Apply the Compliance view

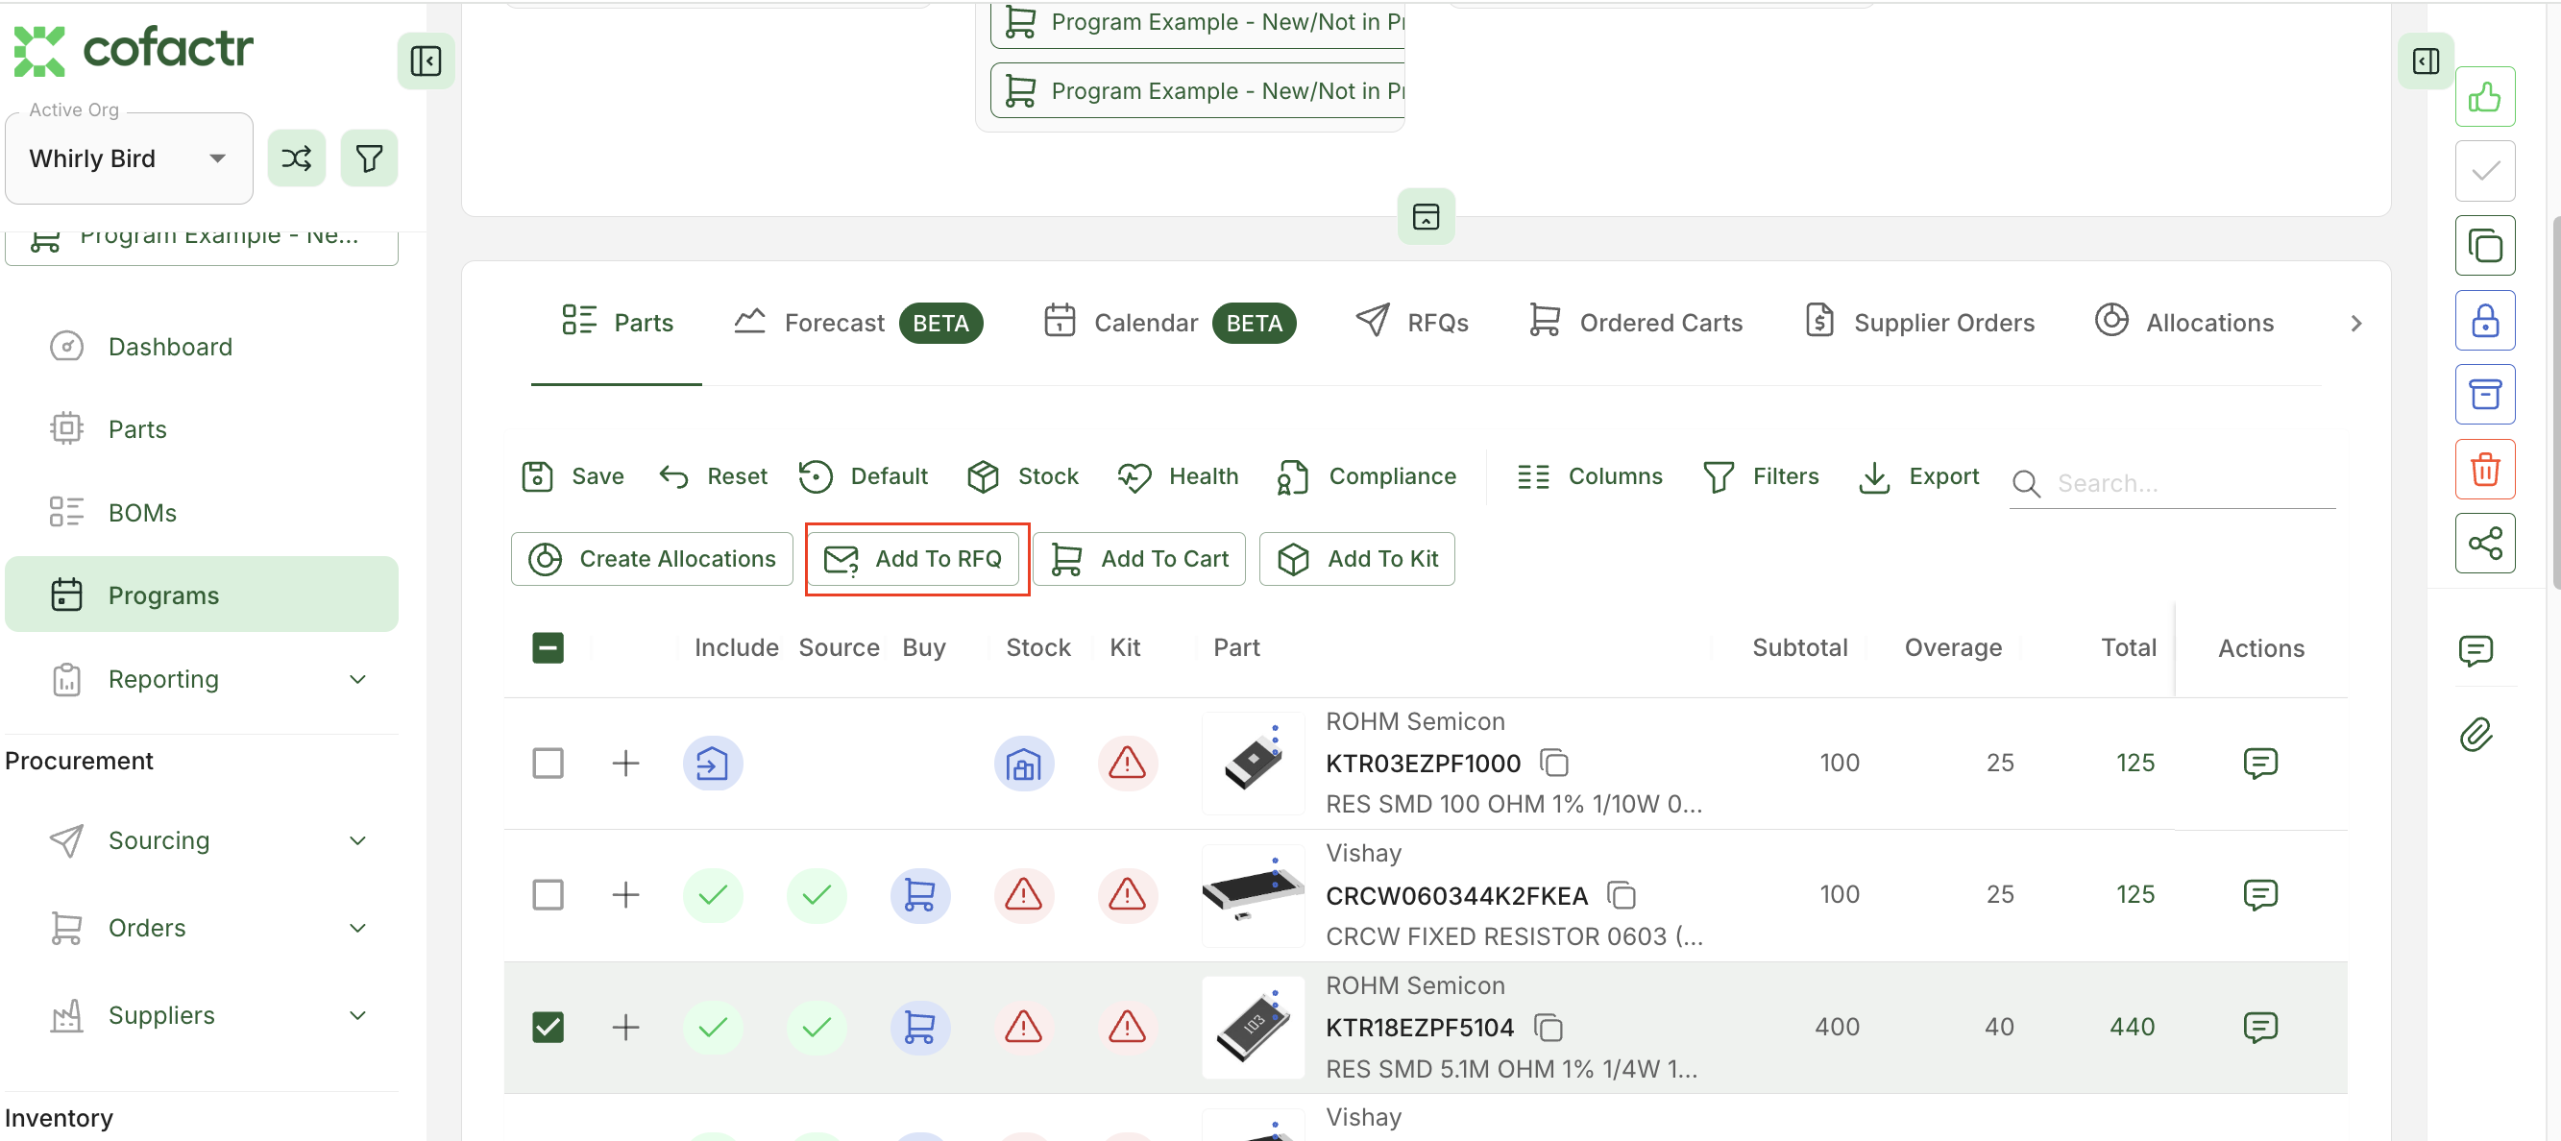(x=1367, y=477)
